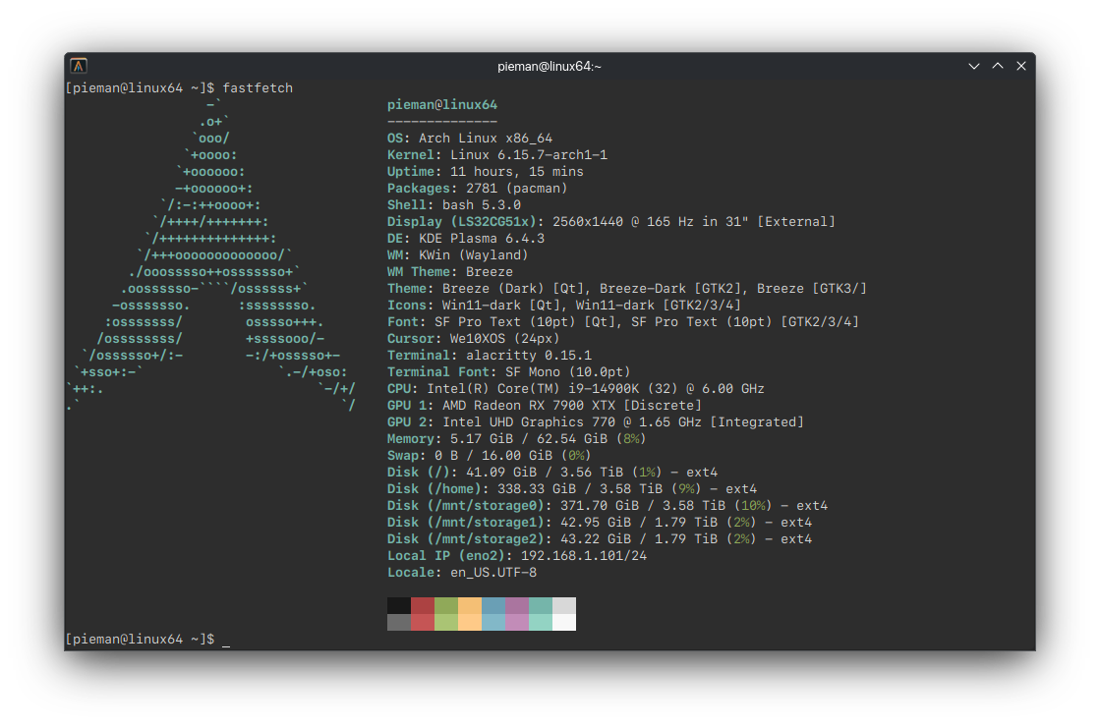This screenshot has height=727, width=1100.
Task: Click the 'Locale: en_US.UTF-8' line
Action: pyautogui.click(x=462, y=573)
